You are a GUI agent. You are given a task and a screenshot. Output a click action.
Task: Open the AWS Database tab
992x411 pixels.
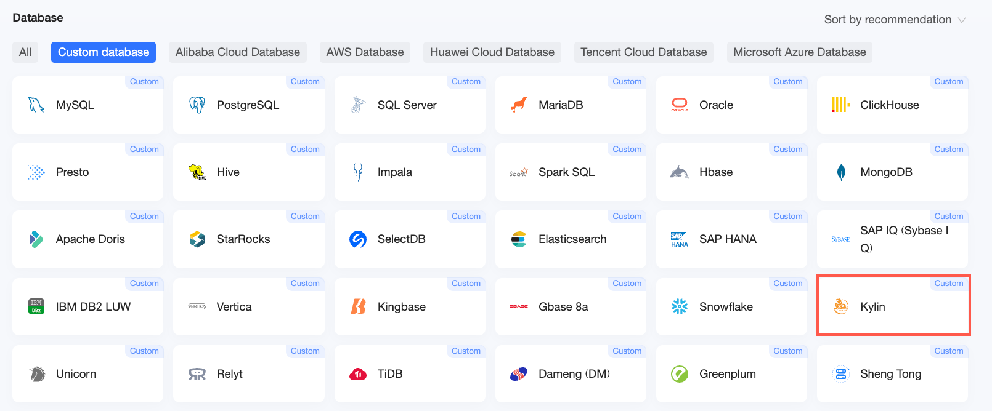click(x=365, y=52)
